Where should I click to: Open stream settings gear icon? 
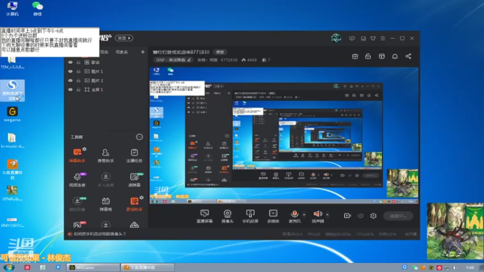click(x=373, y=216)
